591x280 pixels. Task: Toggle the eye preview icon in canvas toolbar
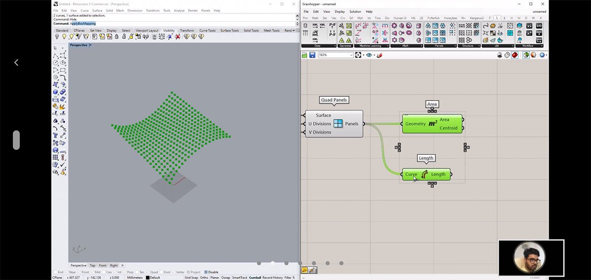click(369, 55)
